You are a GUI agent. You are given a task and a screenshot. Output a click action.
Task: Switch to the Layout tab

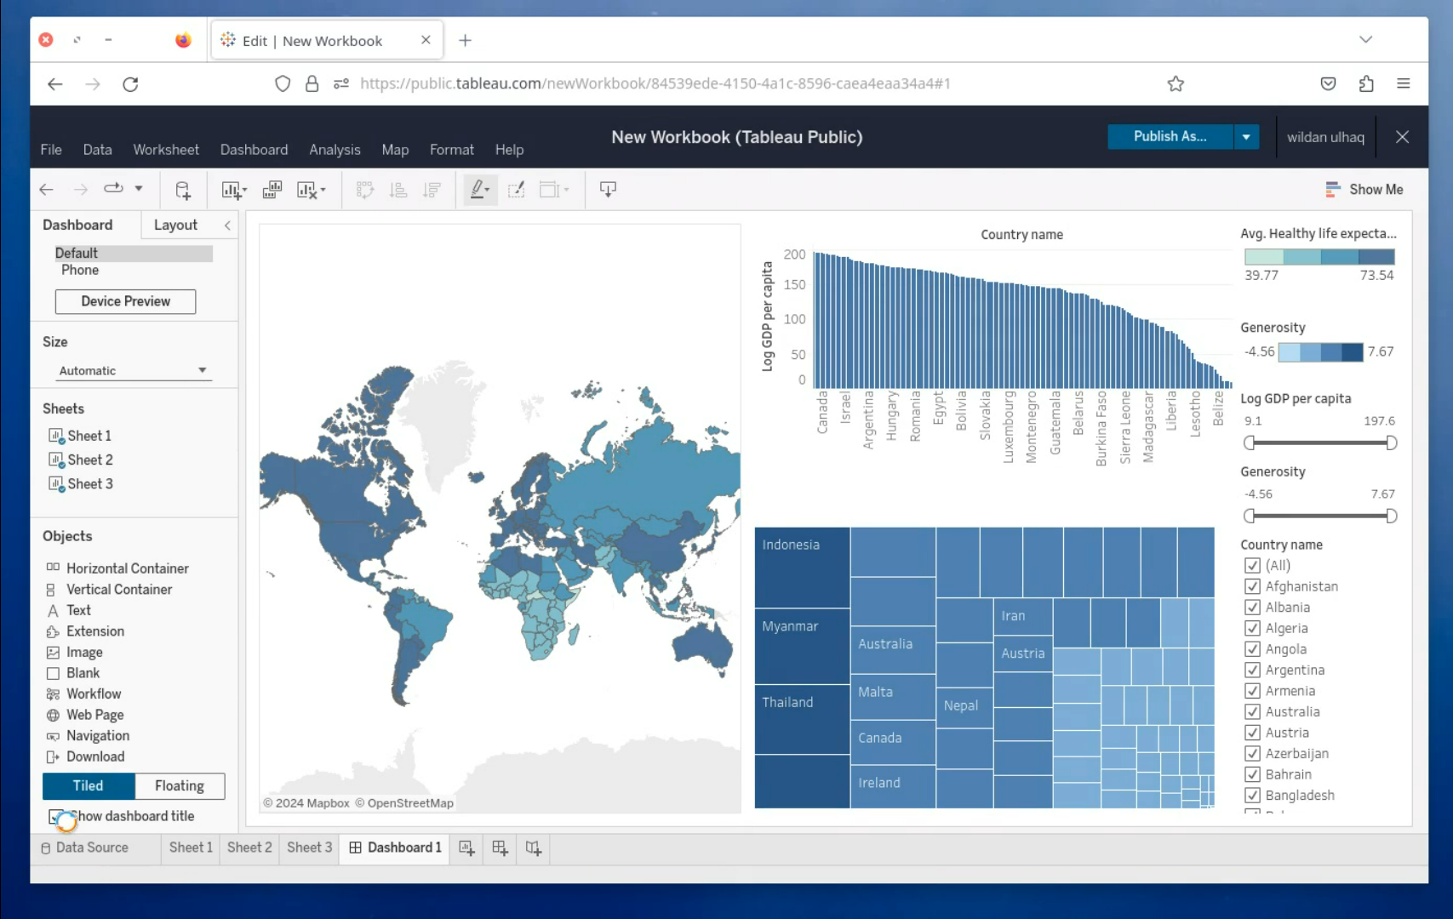tap(175, 225)
